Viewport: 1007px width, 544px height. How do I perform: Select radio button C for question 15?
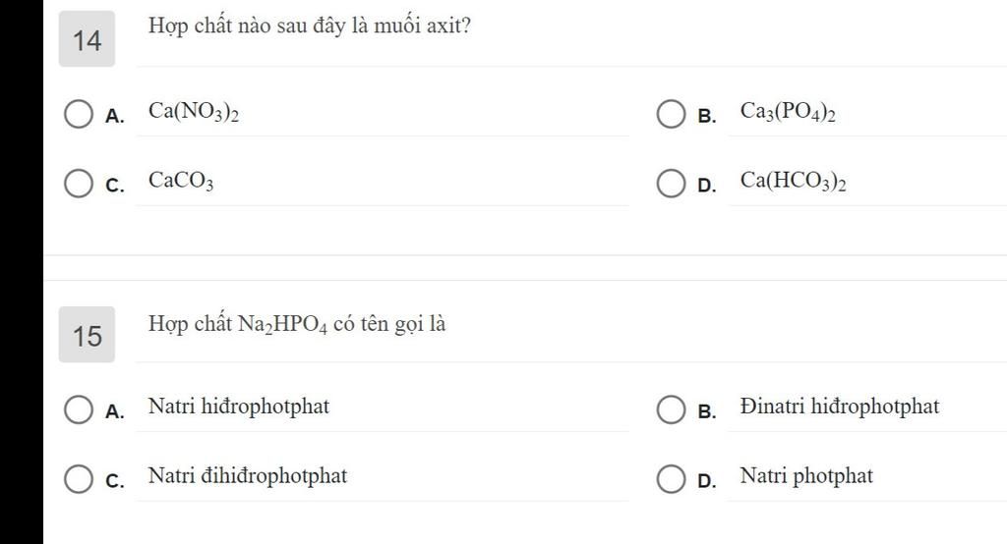point(79,478)
